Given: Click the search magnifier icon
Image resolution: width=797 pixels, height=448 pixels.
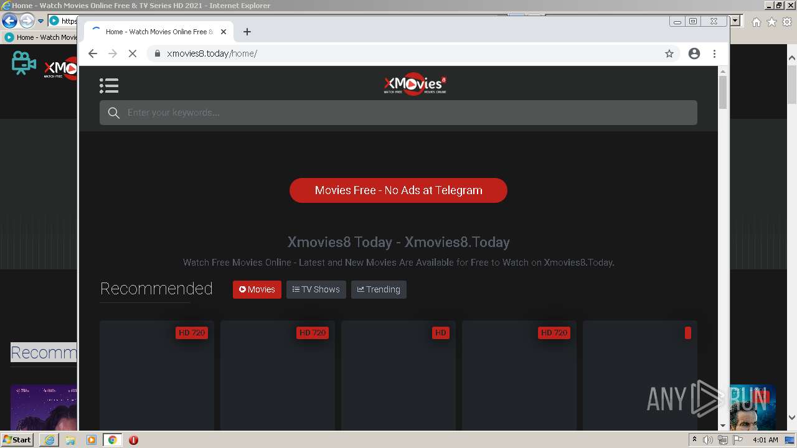Looking at the screenshot, I should pyautogui.click(x=113, y=113).
